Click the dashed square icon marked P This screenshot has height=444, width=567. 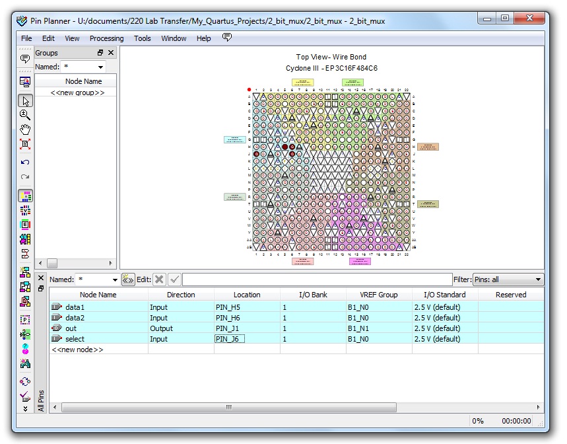[25, 320]
